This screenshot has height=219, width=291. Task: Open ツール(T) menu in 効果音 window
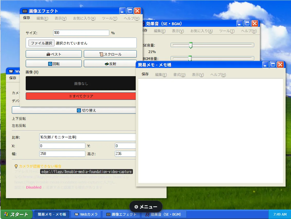[227, 31]
